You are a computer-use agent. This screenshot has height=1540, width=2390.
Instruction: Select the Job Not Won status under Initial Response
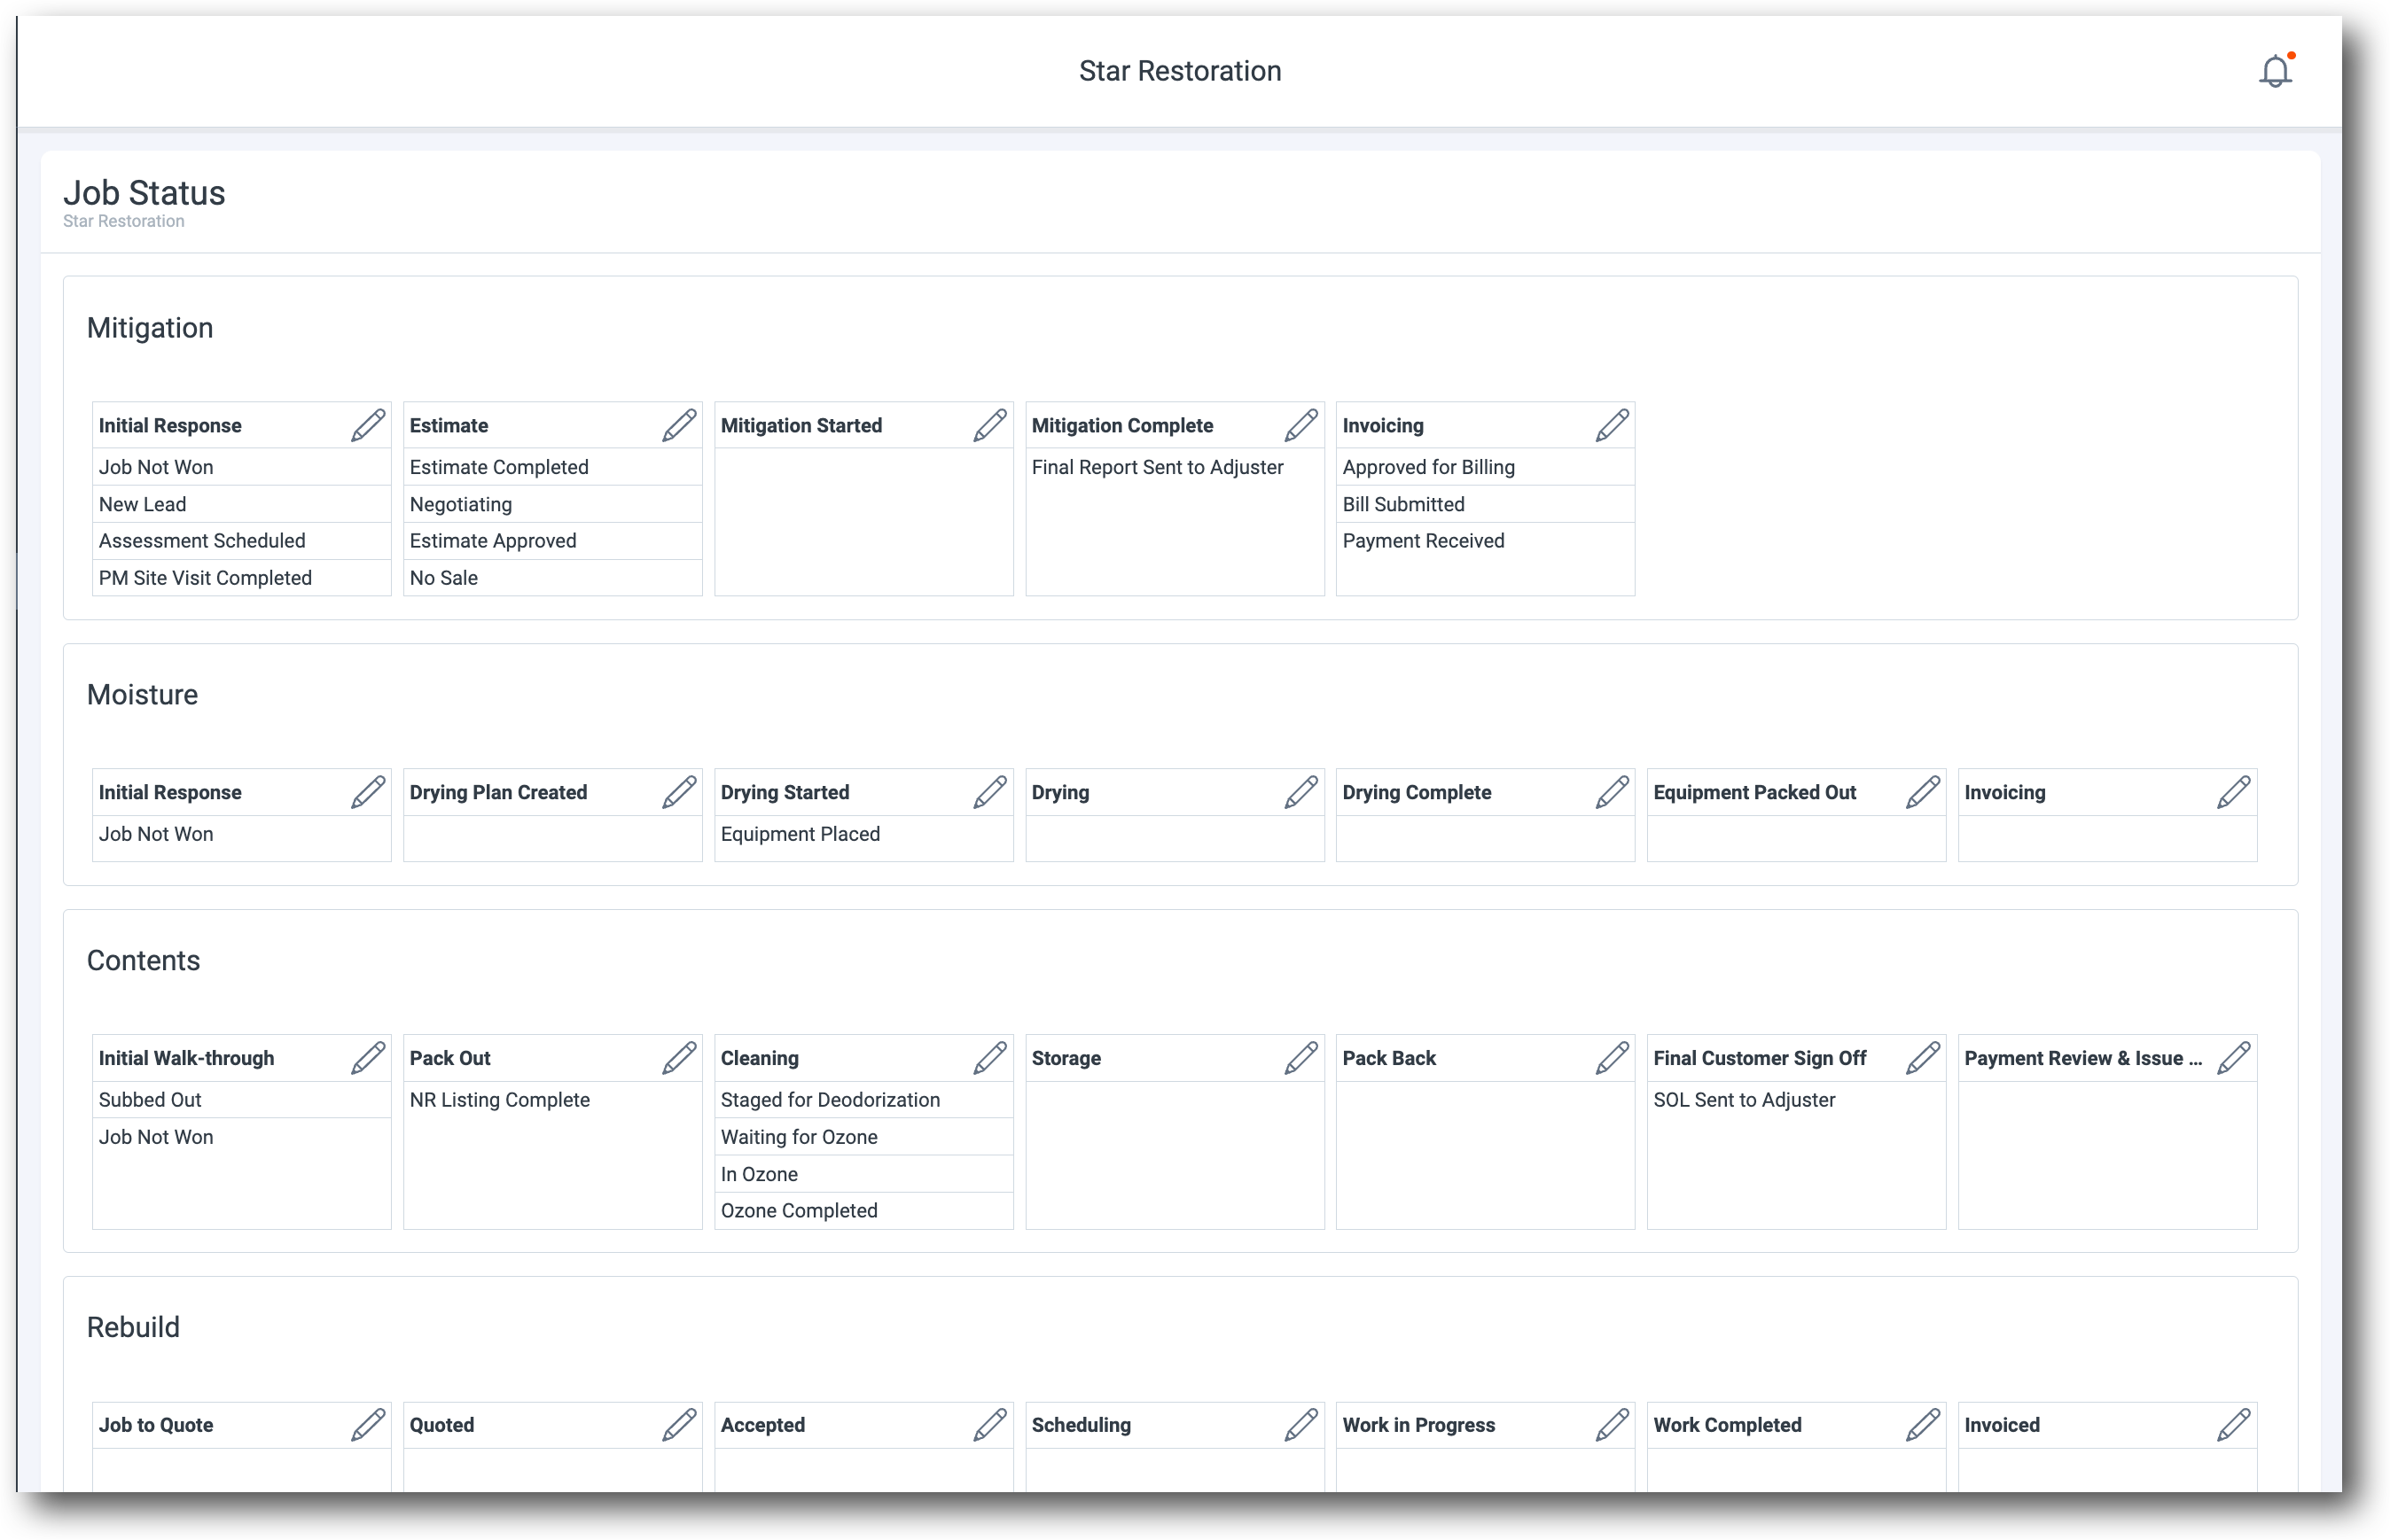155,466
